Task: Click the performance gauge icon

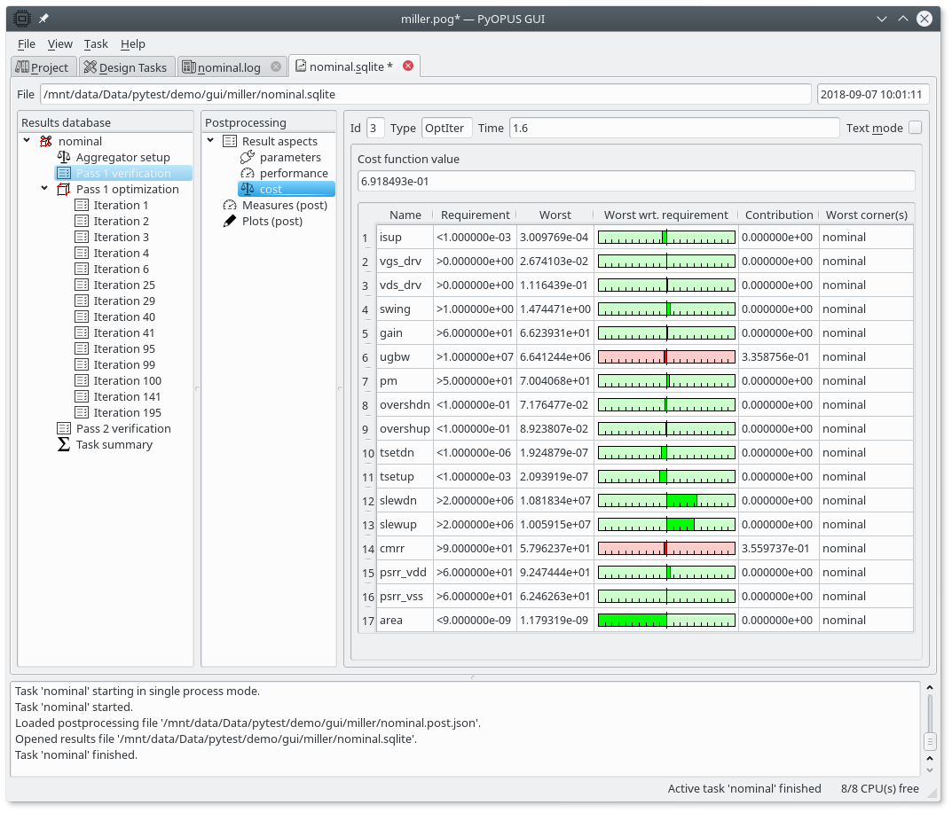Action: click(x=248, y=173)
